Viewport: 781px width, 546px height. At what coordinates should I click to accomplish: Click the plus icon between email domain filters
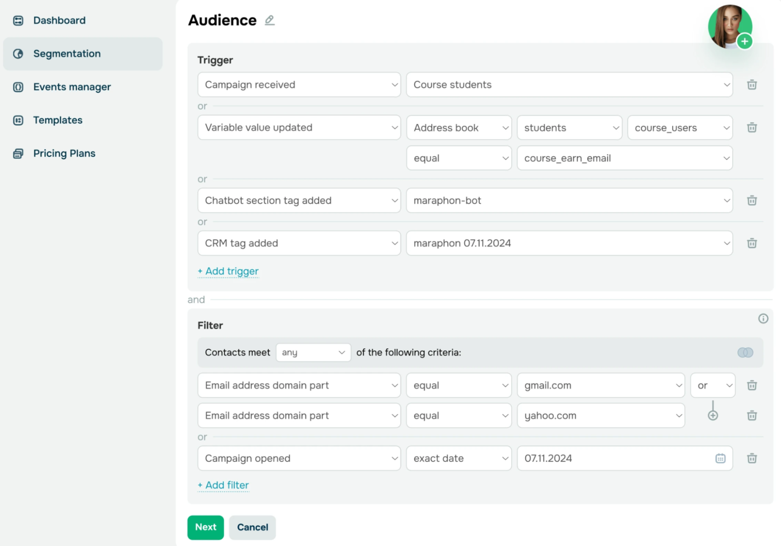tap(713, 414)
